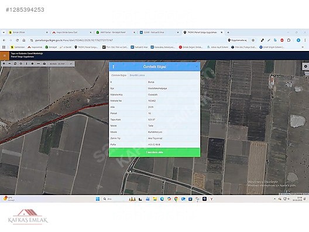
Task: Bookmark this page with the star icon
Action: coord(253,40)
